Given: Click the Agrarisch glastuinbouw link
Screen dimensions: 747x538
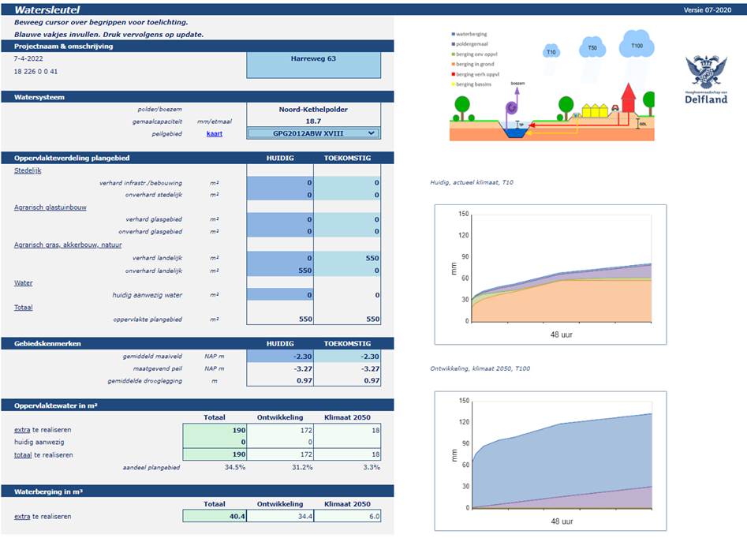Looking at the screenshot, I should click(x=50, y=207).
